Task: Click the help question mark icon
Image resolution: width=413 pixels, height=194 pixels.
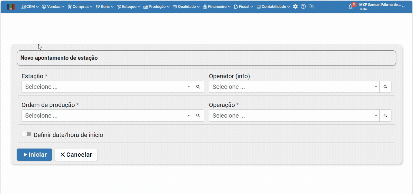Action: click(303, 6)
